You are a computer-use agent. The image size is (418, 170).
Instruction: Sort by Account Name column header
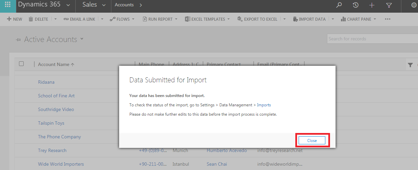pyautogui.click(x=56, y=64)
